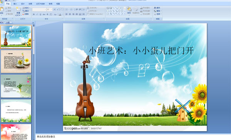
Task: Toggle Underline text formatting
Action: 40,14
